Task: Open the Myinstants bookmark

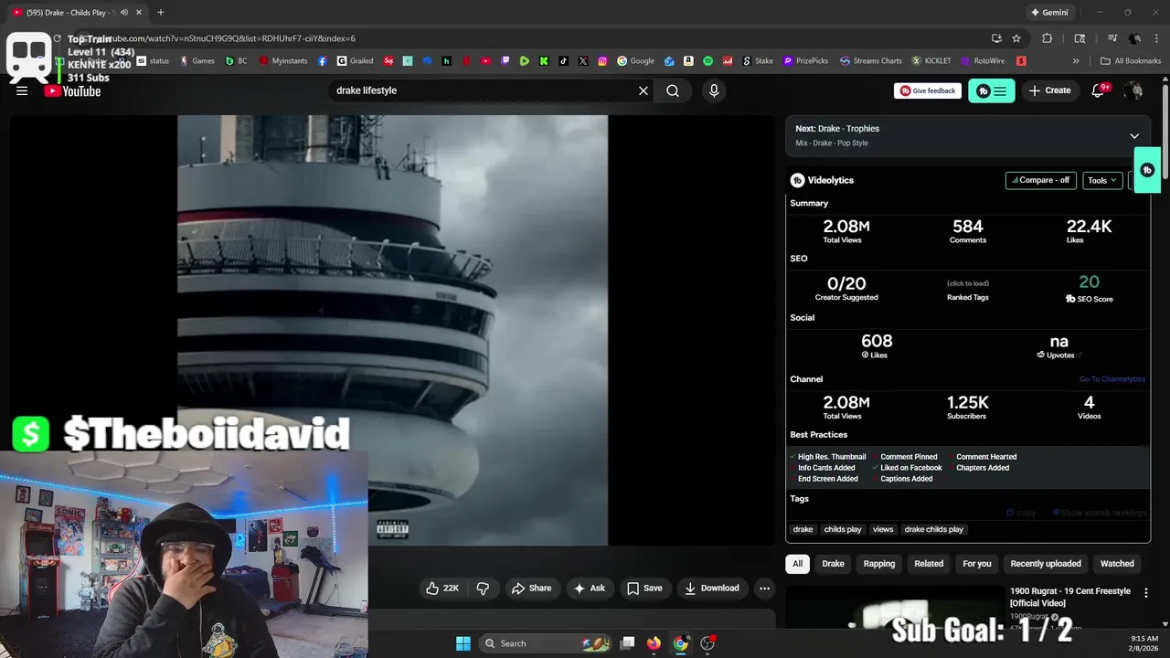Action: pos(284,61)
